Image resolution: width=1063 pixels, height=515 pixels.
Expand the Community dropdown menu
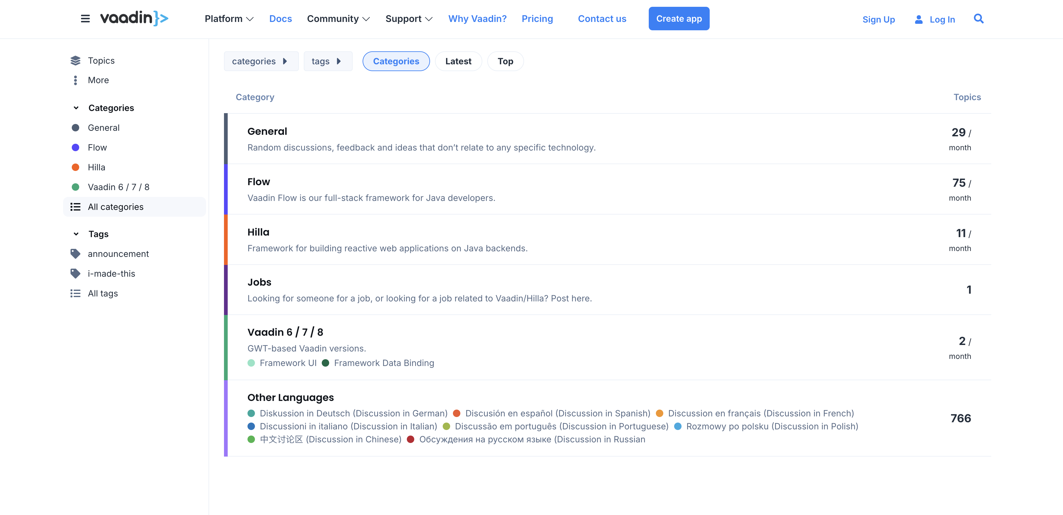pyautogui.click(x=338, y=19)
